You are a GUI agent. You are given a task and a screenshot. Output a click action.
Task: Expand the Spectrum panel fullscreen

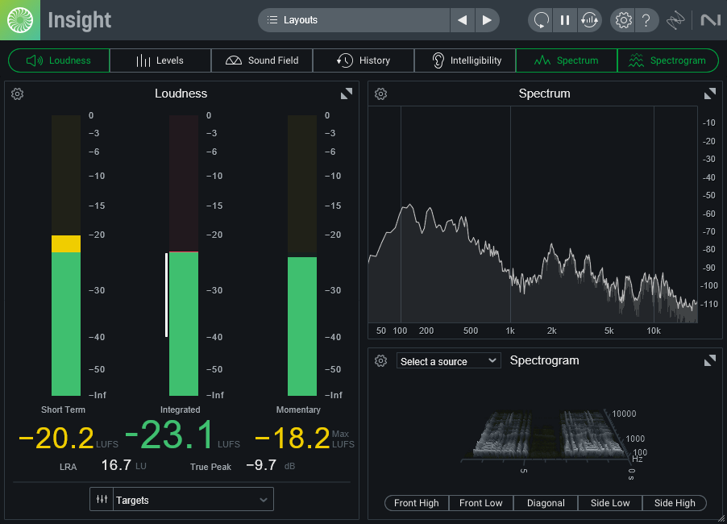click(710, 94)
